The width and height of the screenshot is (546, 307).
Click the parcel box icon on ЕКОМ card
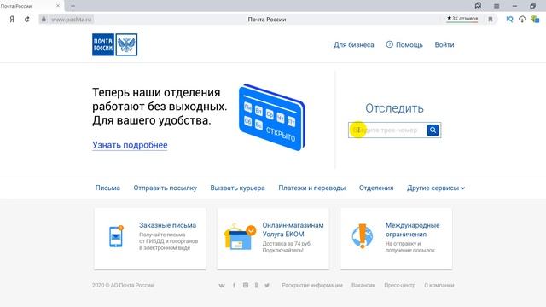click(x=240, y=237)
